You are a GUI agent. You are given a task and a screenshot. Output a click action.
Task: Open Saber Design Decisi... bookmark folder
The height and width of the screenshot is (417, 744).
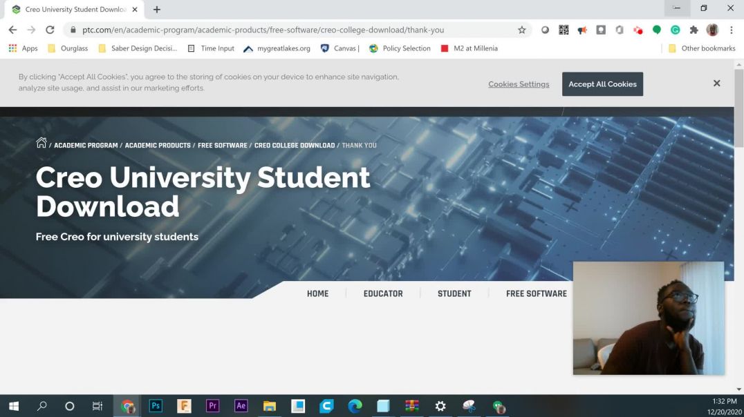[x=138, y=48]
